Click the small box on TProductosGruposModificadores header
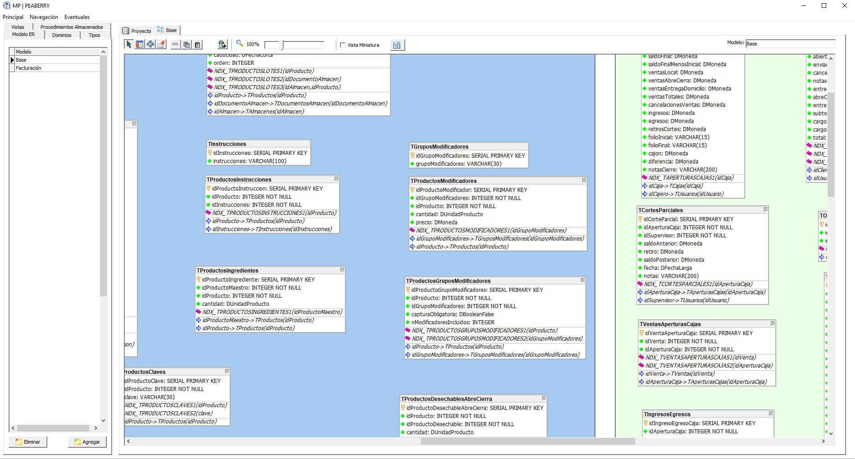Image resolution: width=855 pixels, height=459 pixels. coord(583,280)
